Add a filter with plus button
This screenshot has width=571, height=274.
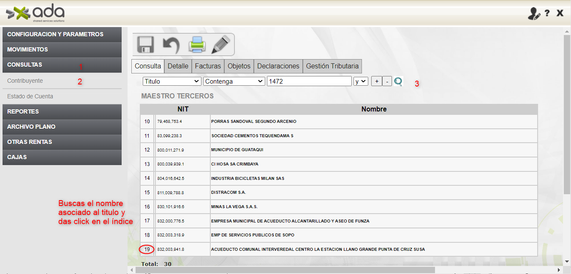click(376, 81)
